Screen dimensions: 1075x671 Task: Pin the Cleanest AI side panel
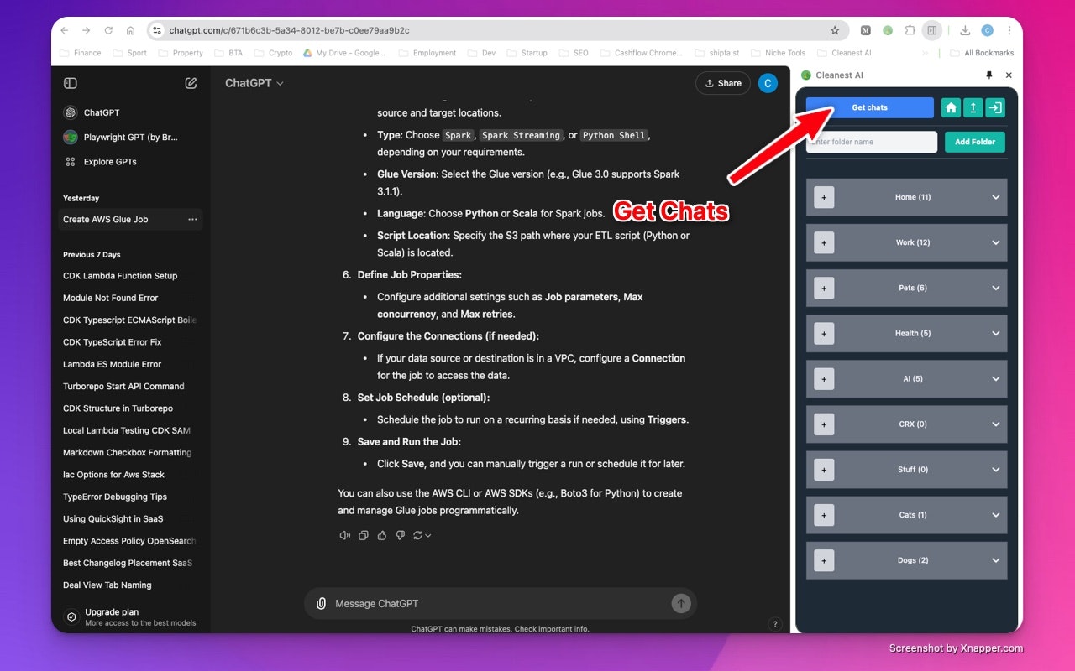(x=988, y=75)
